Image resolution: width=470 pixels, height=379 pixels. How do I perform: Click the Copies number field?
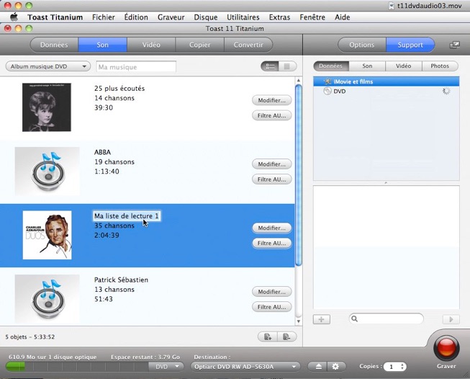[392, 367]
